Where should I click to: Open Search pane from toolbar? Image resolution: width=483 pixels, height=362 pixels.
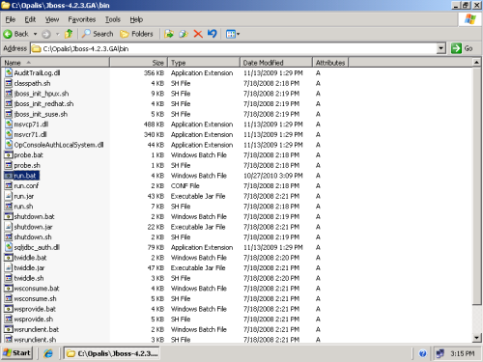pyautogui.click(x=98, y=34)
